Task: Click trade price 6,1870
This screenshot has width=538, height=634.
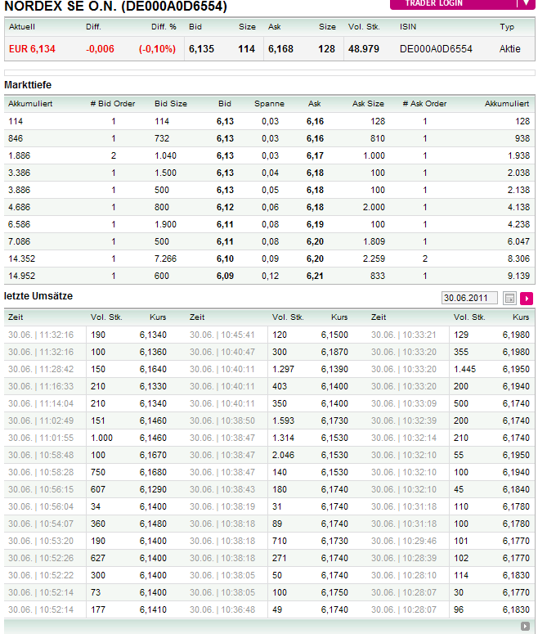Action: coord(334,352)
